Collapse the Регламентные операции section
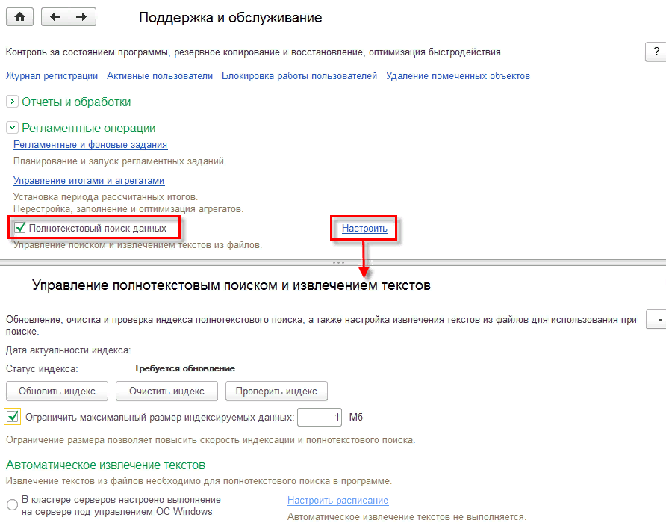 coord(12,128)
